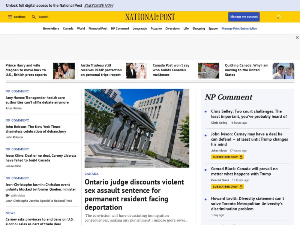Open Prince Harry and Meghan headline

click(x=26, y=70)
